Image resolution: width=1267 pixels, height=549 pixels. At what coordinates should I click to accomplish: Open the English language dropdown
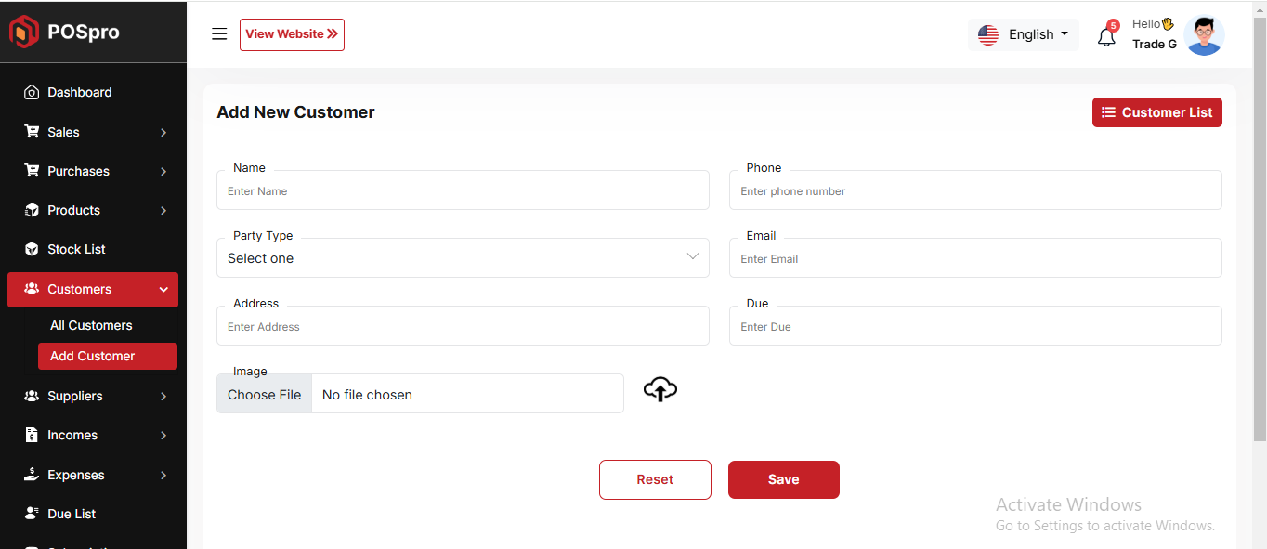tap(1024, 34)
